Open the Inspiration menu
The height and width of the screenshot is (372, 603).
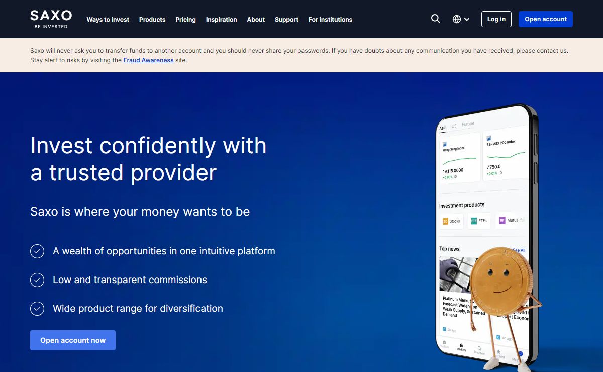coord(221,20)
